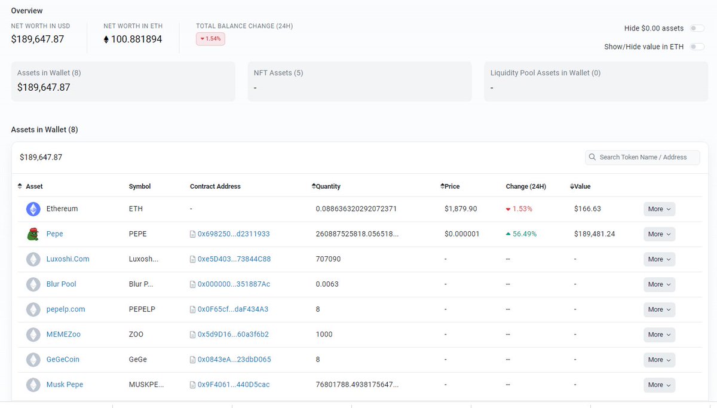Click the contract document icon for Musk Pepe

pos(192,385)
